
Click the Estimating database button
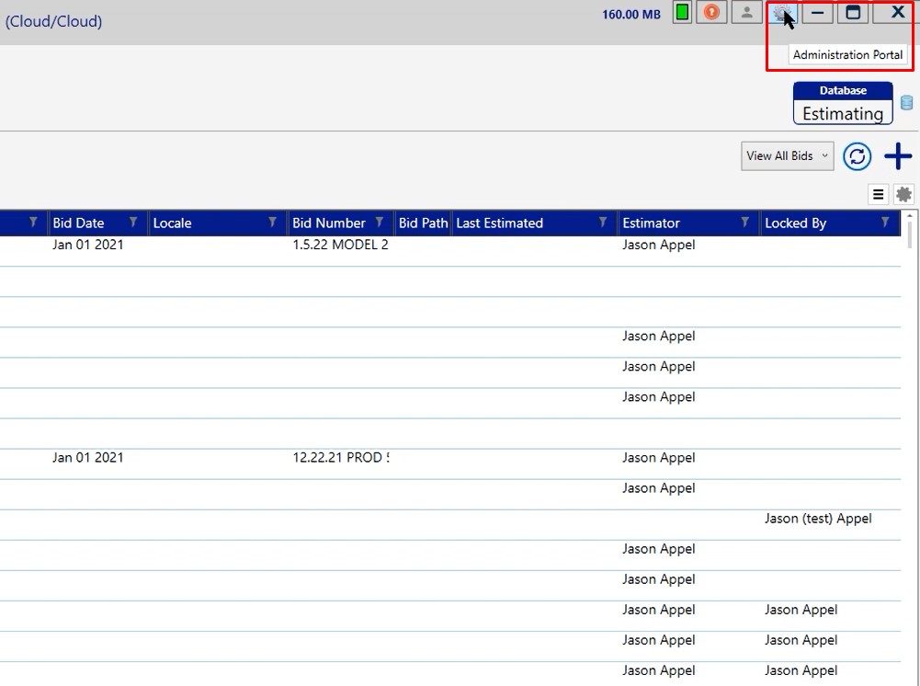843,104
